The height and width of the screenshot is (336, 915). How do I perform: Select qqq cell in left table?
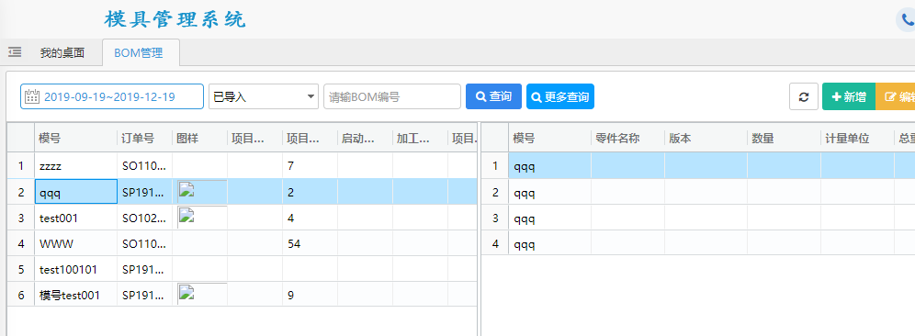coord(76,192)
